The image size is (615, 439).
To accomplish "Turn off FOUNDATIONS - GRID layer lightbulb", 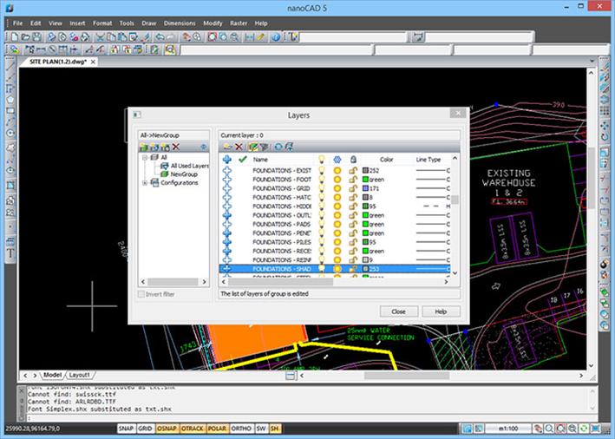I will (320, 188).
